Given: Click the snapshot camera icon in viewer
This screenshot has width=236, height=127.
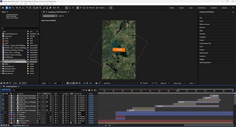Looking at the screenshot, I should coord(96,83).
